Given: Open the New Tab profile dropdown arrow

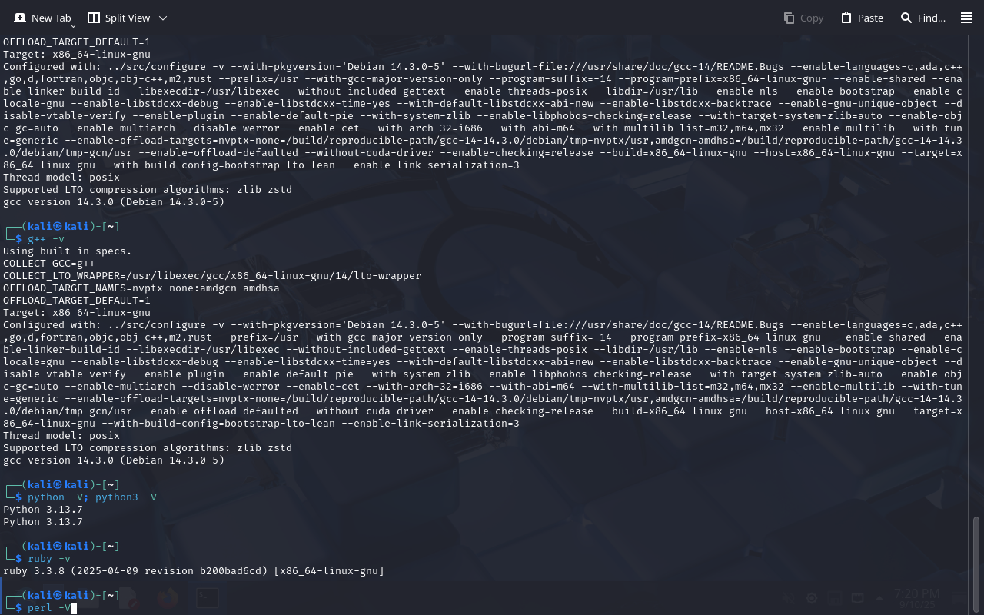Looking at the screenshot, I should pos(74,26).
